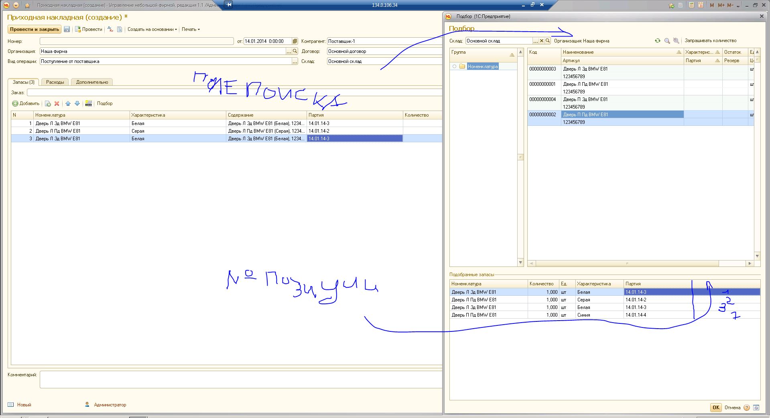The width and height of the screenshot is (770, 418).
Task: Switch to the Расходы tab
Action: coord(55,82)
